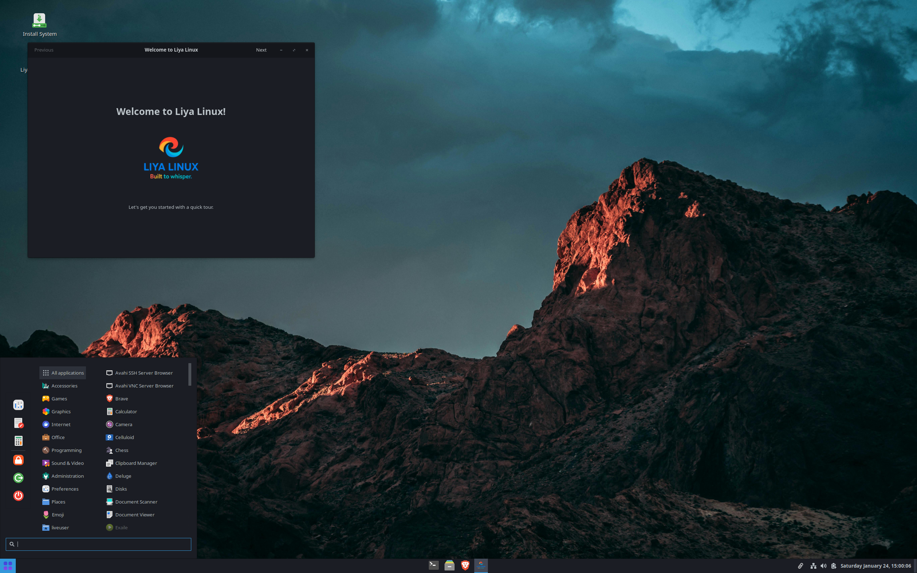The width and height of the screenshot is (917, 573).
Task: Expand the Graphics category
Action: [61, 411]
